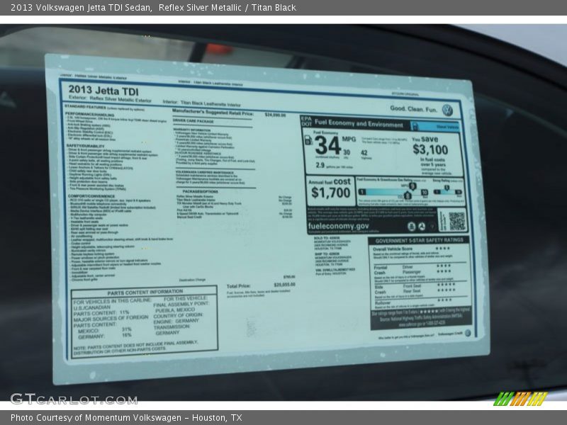567x425 pixels.
Task: Click the Total Price label
Action: click(238, 286)
